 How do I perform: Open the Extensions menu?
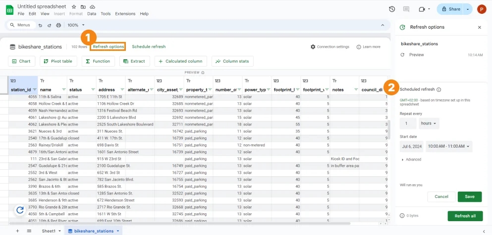click(125, 14)
